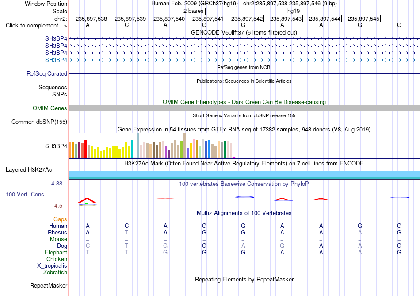Click the Scale track label

point(60,11)
